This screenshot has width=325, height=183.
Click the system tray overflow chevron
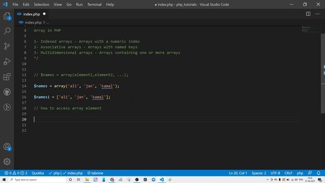point(268,179)
